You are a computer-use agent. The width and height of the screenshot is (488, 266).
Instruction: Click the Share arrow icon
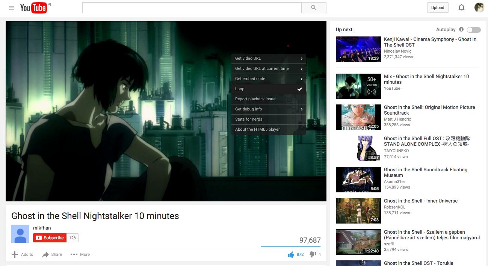[45, 254]
